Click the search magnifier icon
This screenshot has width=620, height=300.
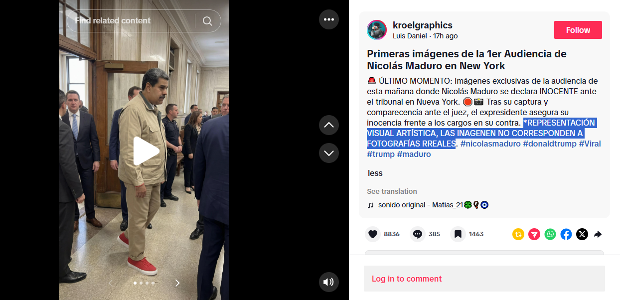click(207, 21)
